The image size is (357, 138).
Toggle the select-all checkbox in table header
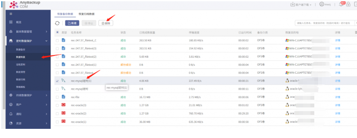pos(57,32)
